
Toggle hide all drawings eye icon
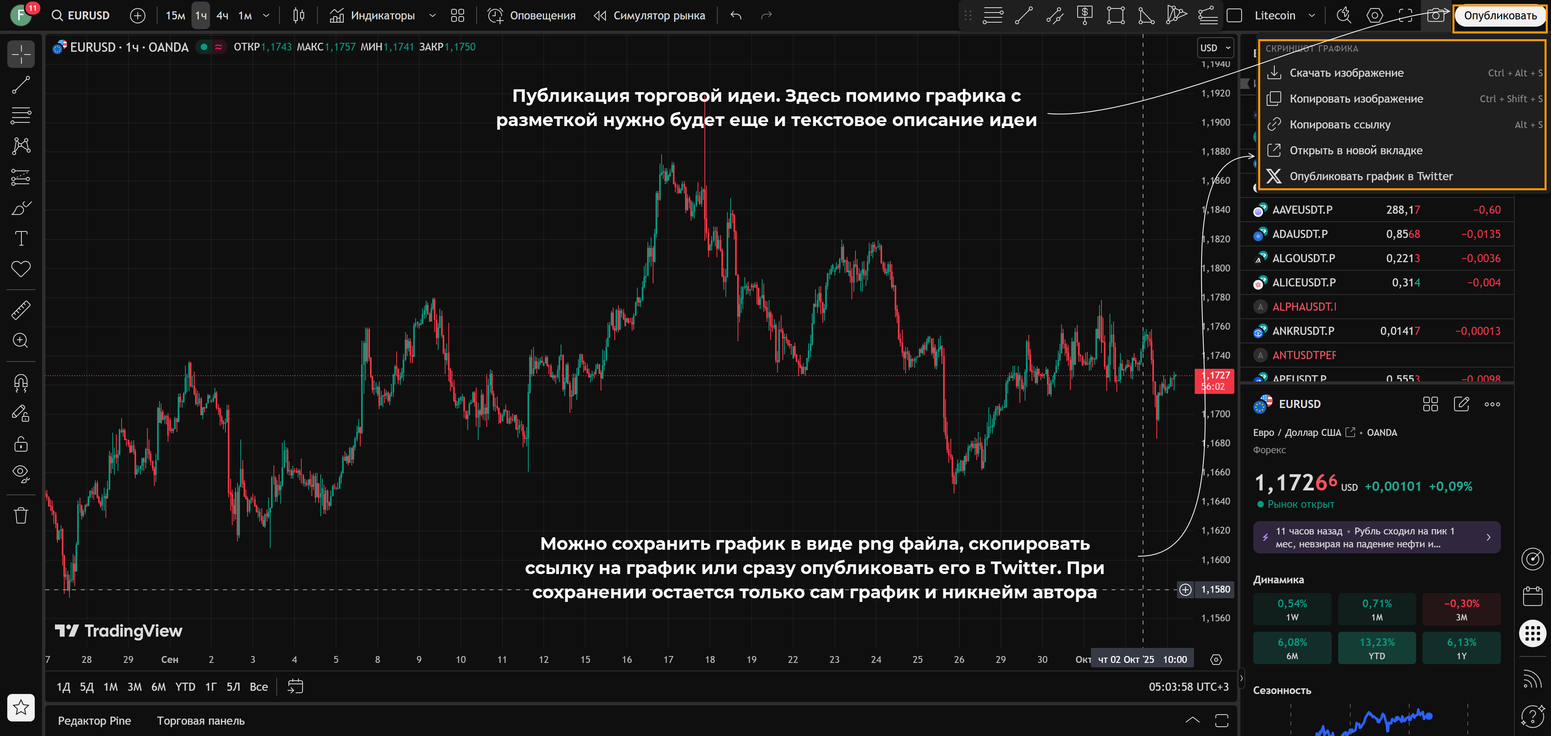[21, 473]
